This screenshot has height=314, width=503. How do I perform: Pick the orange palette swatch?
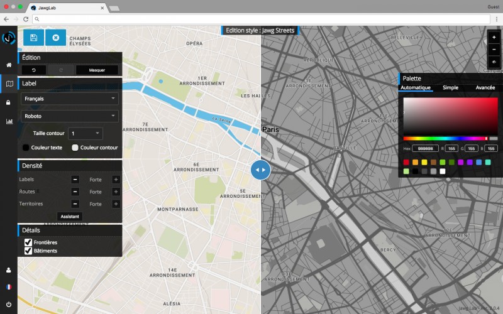pyautogui.click(x=415, y=163)
